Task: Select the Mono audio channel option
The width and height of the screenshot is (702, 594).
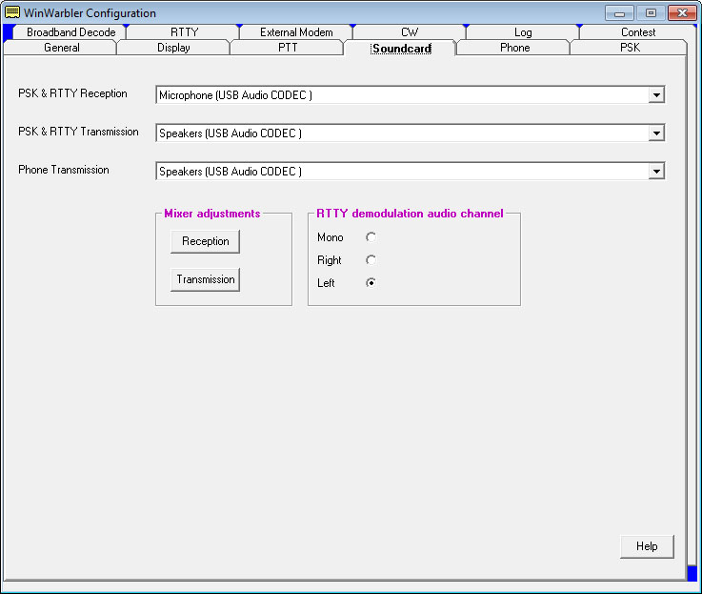Action: tap(371, 237)
